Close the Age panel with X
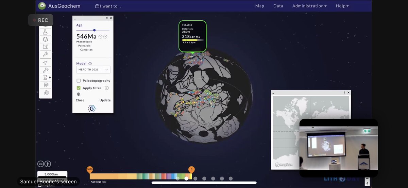 [111, 18]
